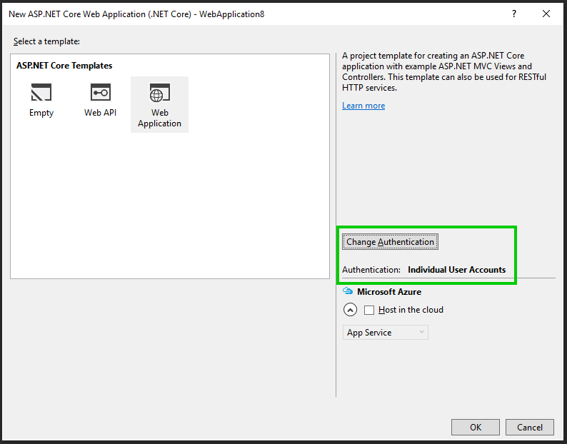Open help via the question mark button
567x444 pixels.
pos(513,14)
